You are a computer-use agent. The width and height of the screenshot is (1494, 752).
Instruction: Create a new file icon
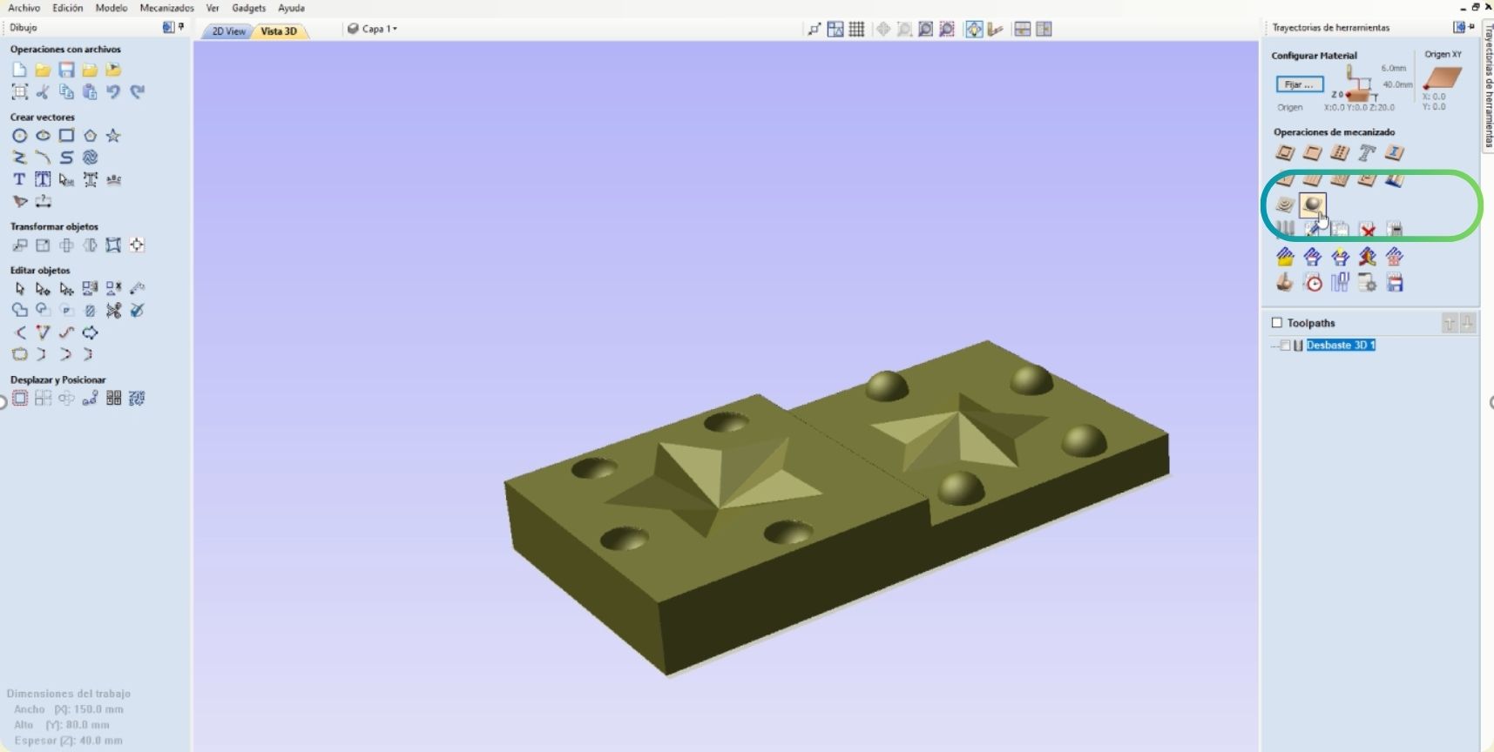tap(19, 70)
